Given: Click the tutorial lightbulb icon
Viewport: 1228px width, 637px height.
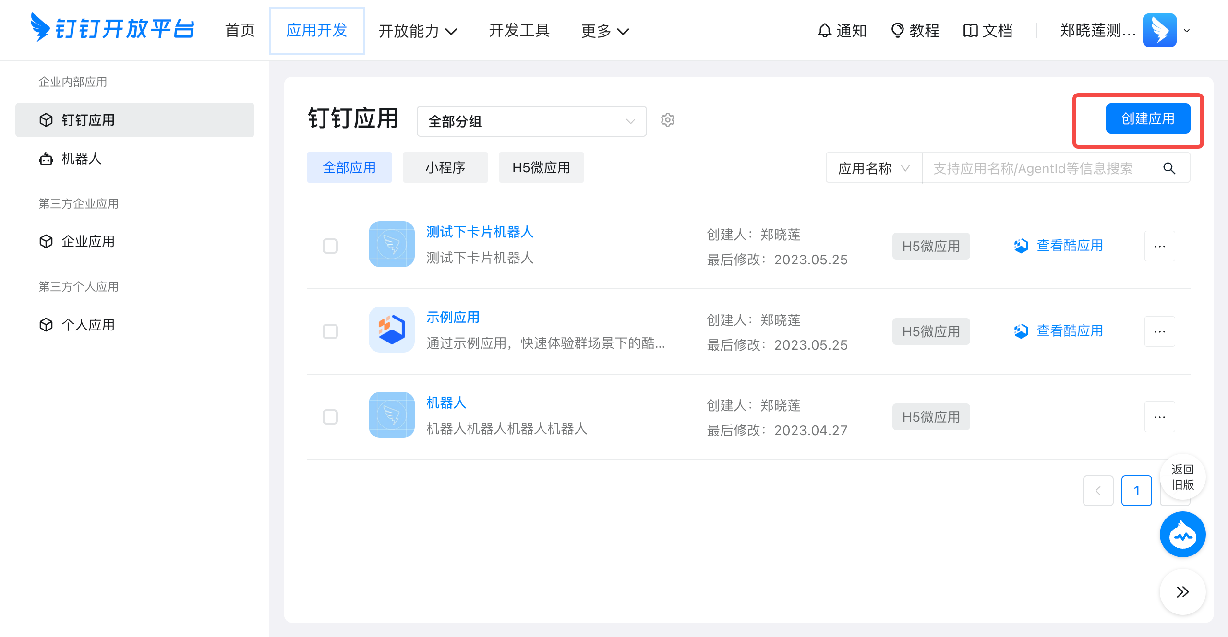Looking at the screenshot, I should 897,30.
